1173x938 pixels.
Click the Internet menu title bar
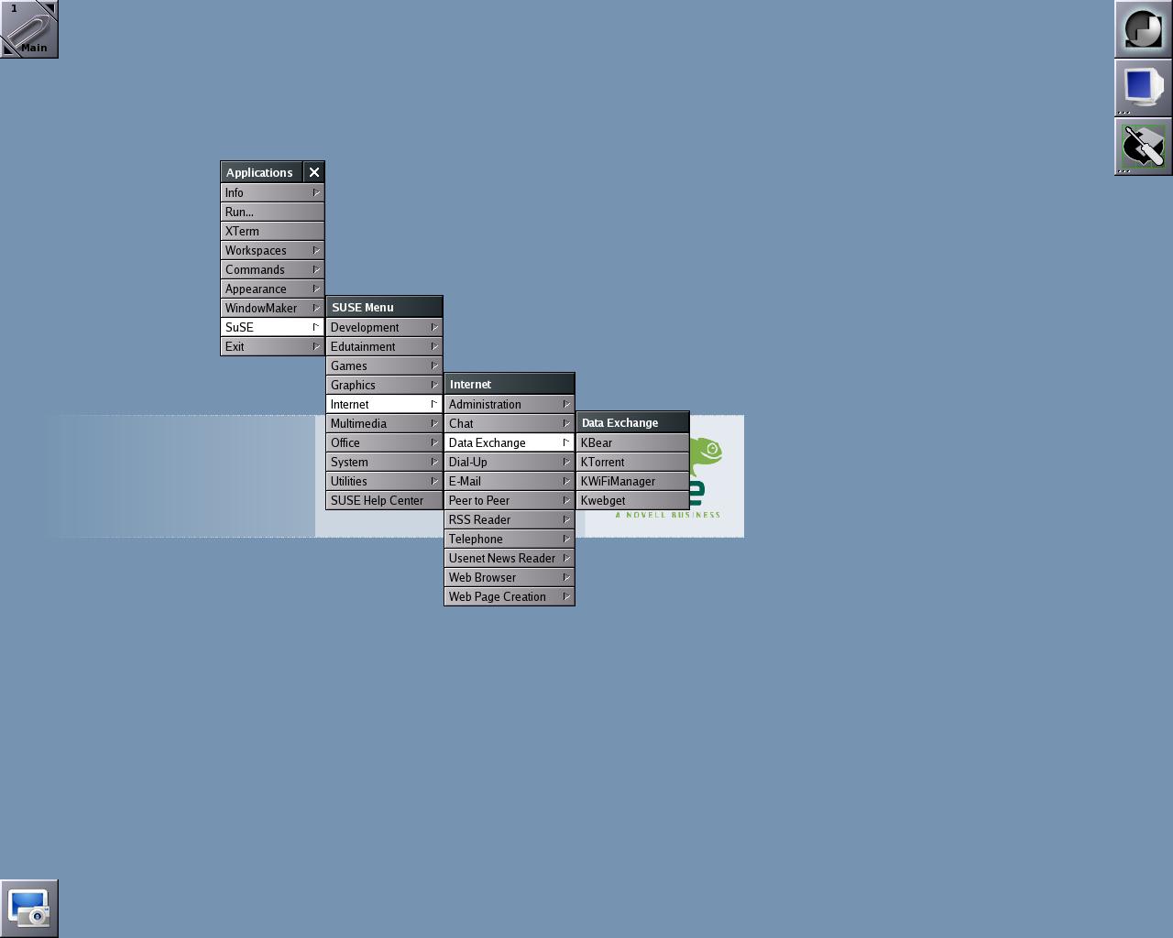click(510, 384)
